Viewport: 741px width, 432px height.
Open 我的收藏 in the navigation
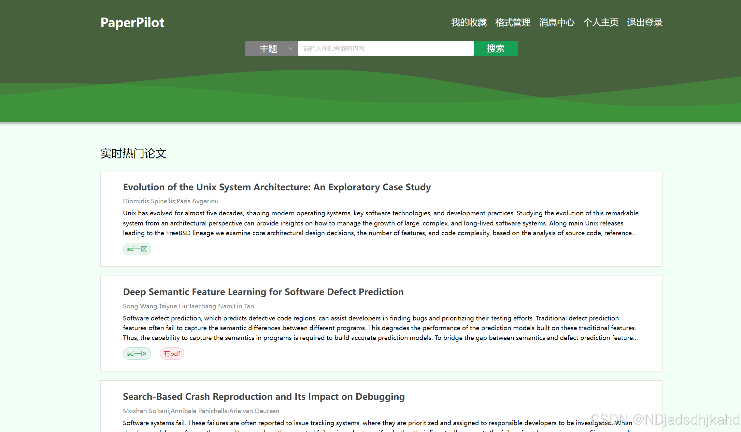tap(469, 22)
